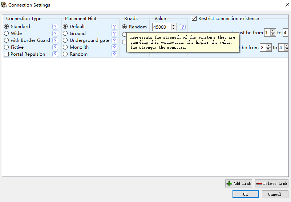This screenshot has height=202, width=291.
Task: Click the Delete Link button
Action: coord(271,183)
